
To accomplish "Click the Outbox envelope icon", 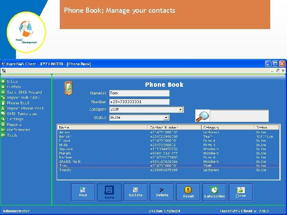I will (3, 87).
